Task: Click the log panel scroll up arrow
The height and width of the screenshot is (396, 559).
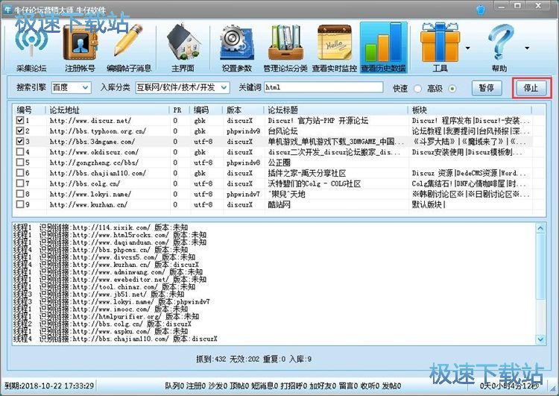Action: click(x=540, y=228)
